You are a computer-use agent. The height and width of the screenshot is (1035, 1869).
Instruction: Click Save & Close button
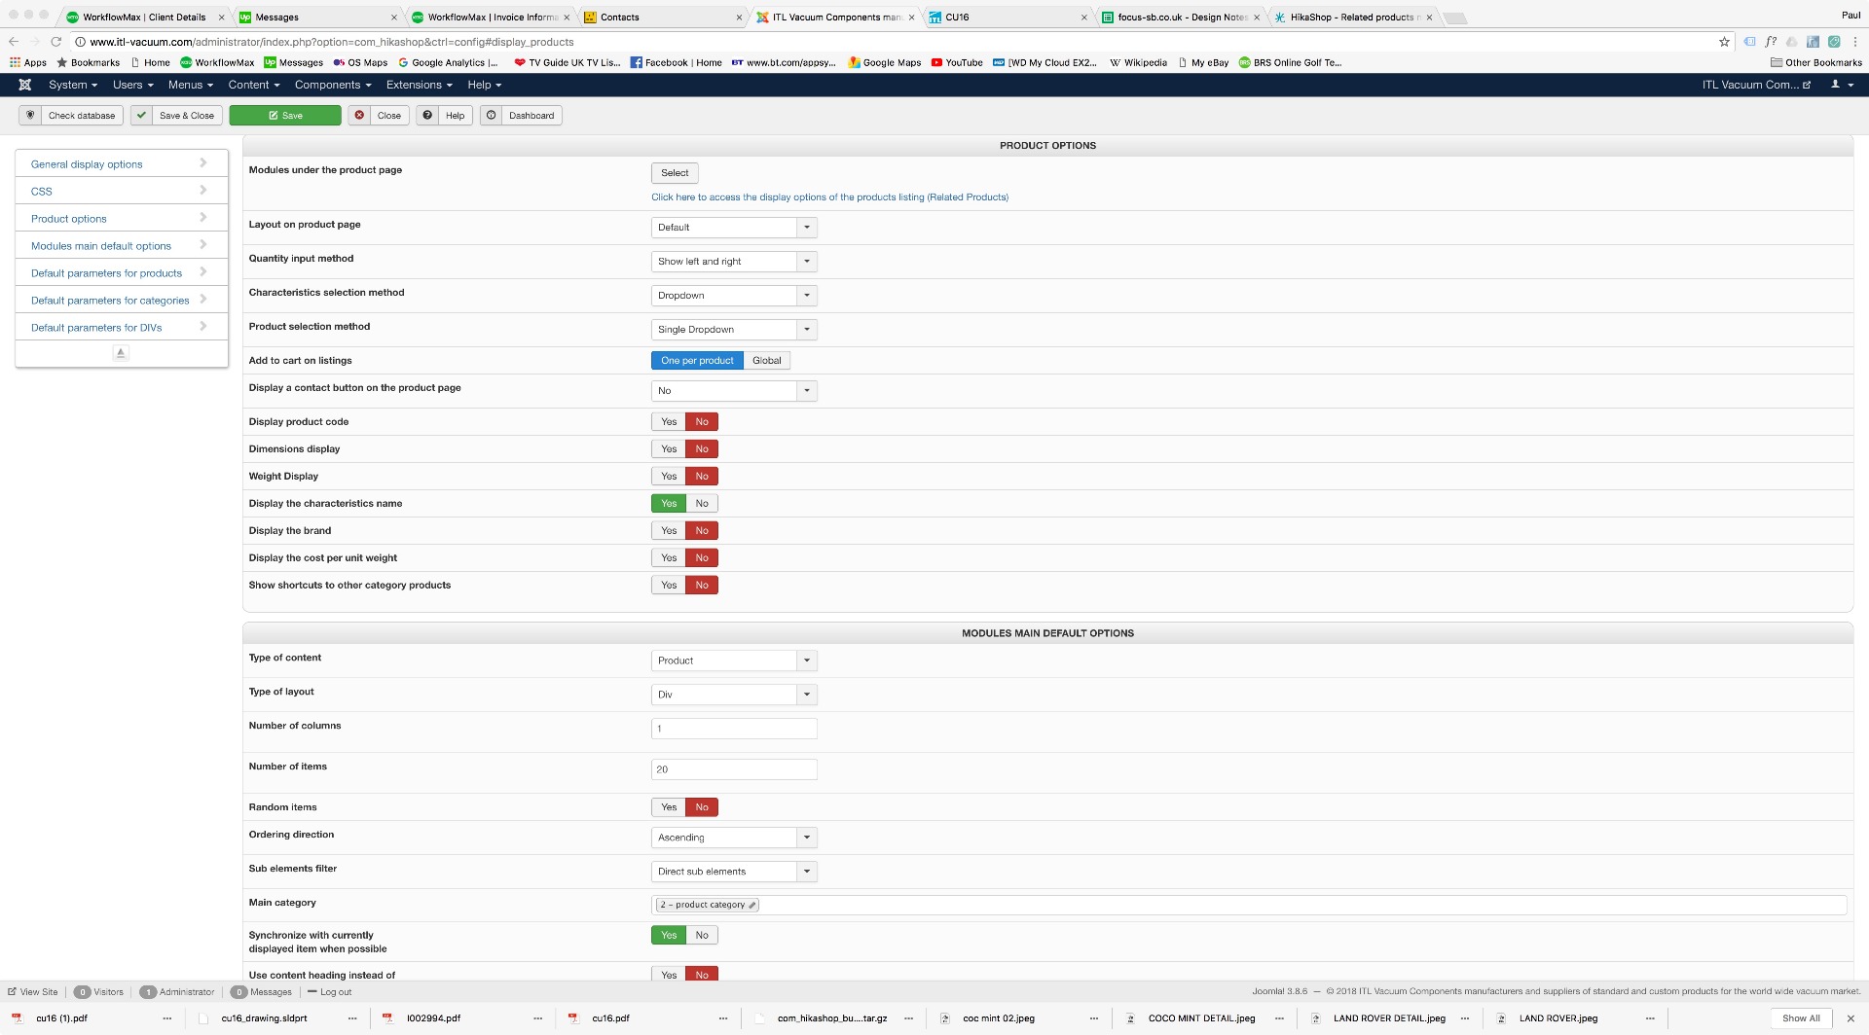pos(176,116)
